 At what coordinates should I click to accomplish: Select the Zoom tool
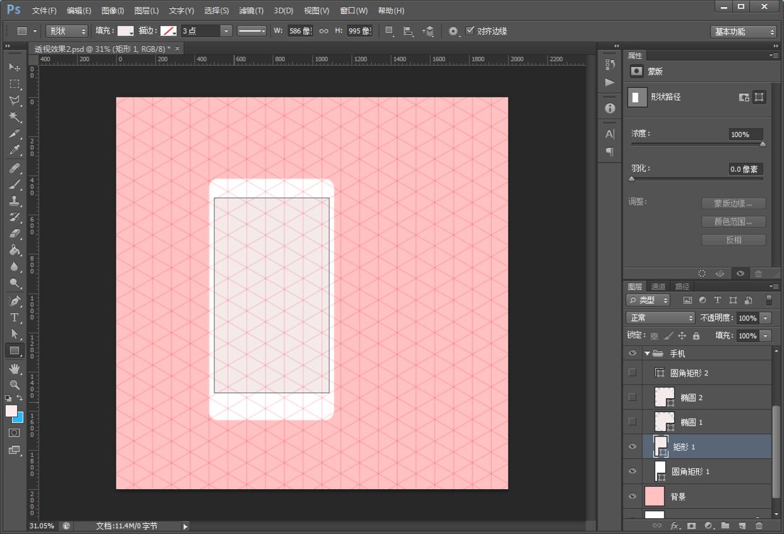tap(15, 384)
